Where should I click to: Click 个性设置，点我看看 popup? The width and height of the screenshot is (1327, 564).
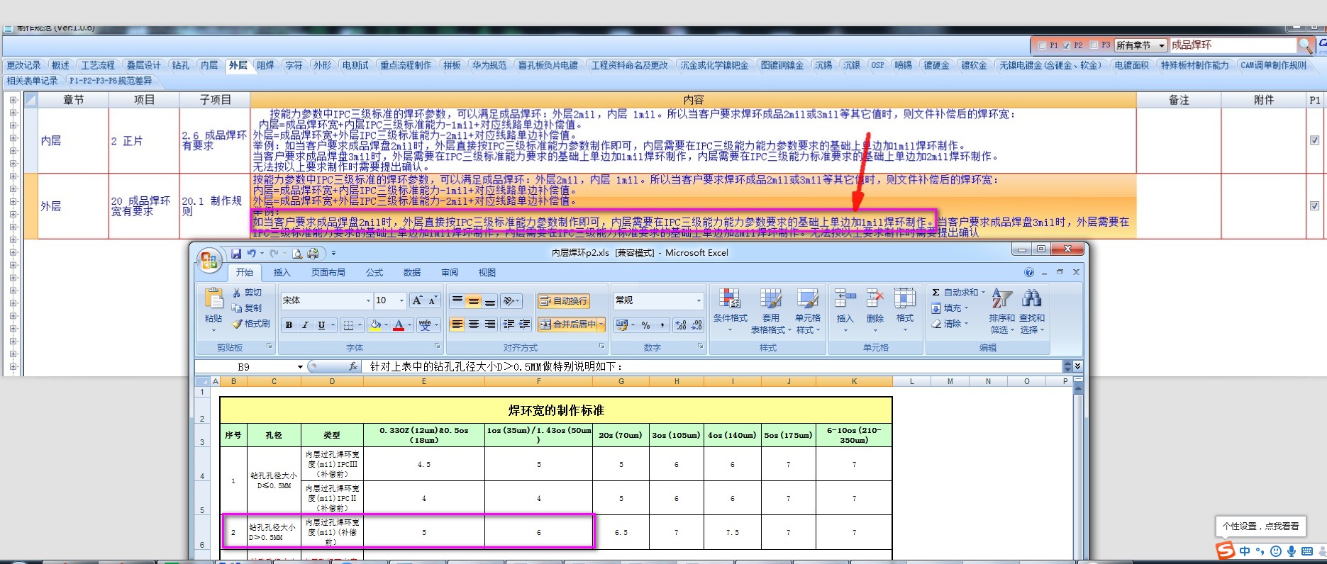coord(1260,526)
